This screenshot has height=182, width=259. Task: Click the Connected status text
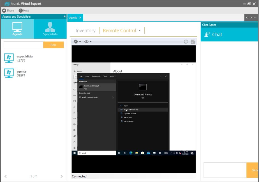pyautogui.click(x=79, y=176)
